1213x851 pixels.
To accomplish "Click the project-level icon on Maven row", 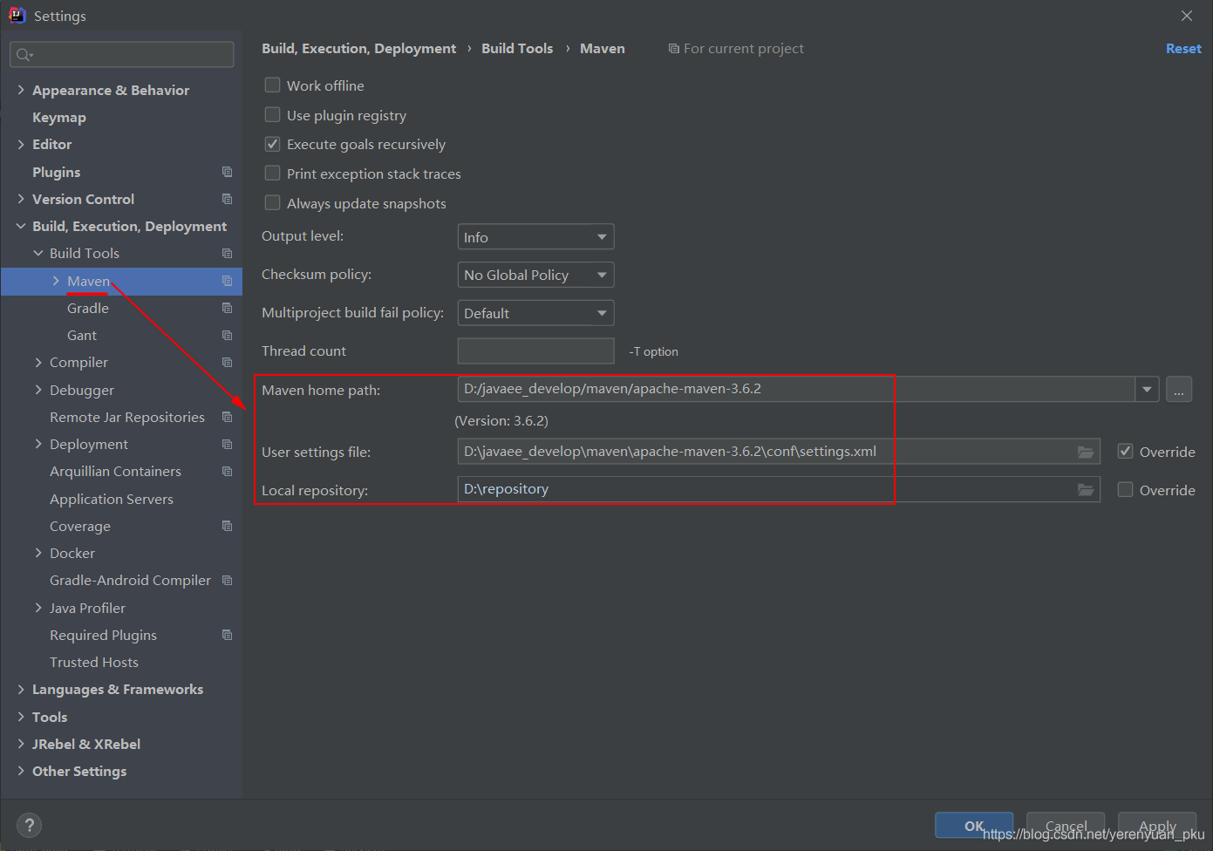I will [227, 281].
